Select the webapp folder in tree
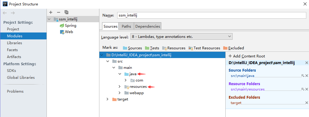This screenshot has height=117, width=309. pyautogui.click(x=137, y=93)
